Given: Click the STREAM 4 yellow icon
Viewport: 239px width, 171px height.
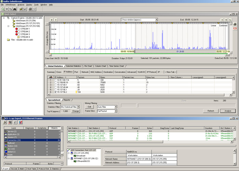Looking at the screenshot, I should pyautogui.click(x=18, y=37).
